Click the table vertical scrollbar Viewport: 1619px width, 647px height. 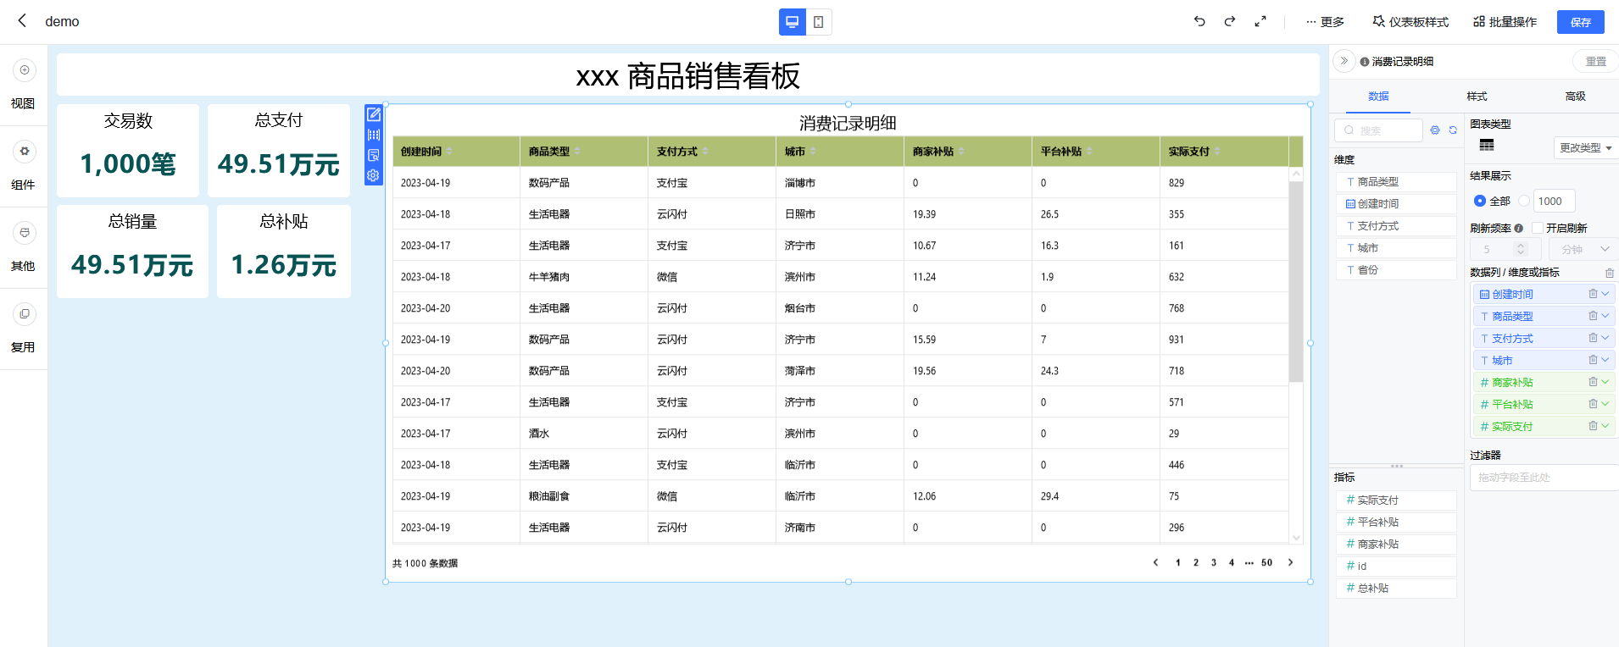pyautogui.click(x=1296, y=281)
